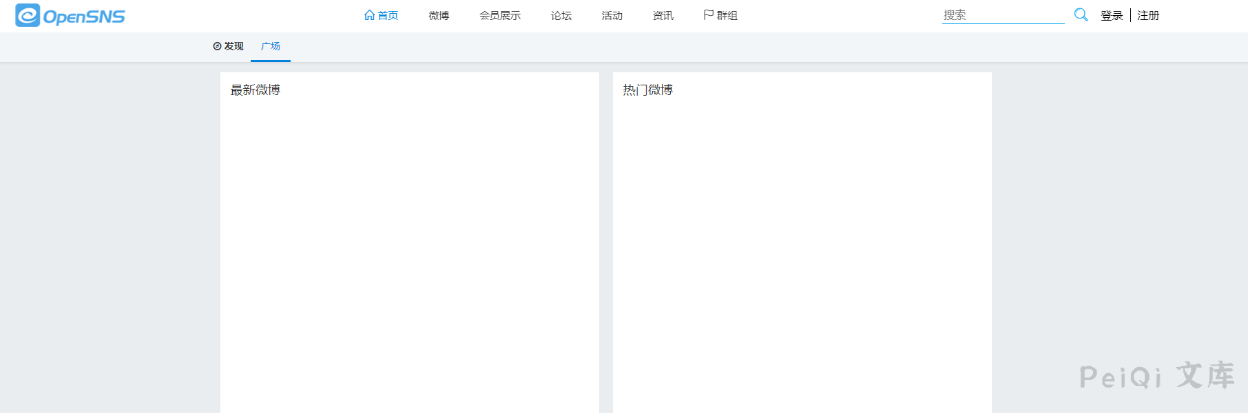The height and width of the screenshot is (413, 1248).
Task: Click the magnifying glass search icon
Action: point(1081,14)
